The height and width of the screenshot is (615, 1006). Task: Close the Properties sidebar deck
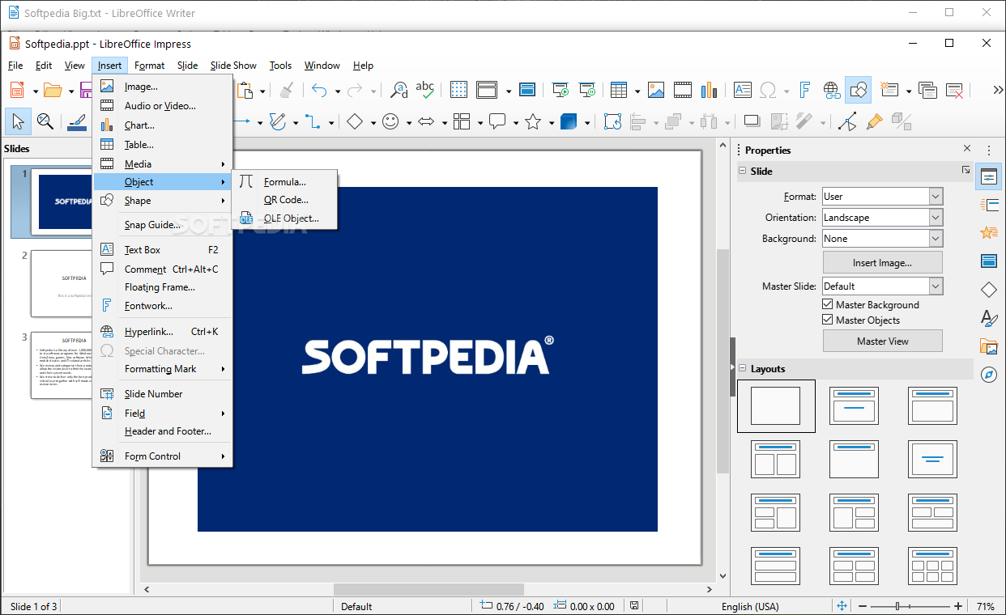967,149
